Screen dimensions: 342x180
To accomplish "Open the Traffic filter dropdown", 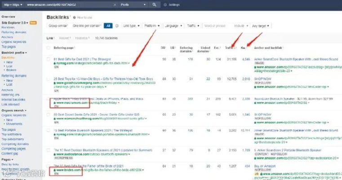I will click(x=193, y=26).
